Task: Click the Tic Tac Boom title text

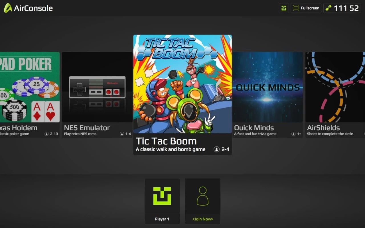Action: (x=166, y=141)
